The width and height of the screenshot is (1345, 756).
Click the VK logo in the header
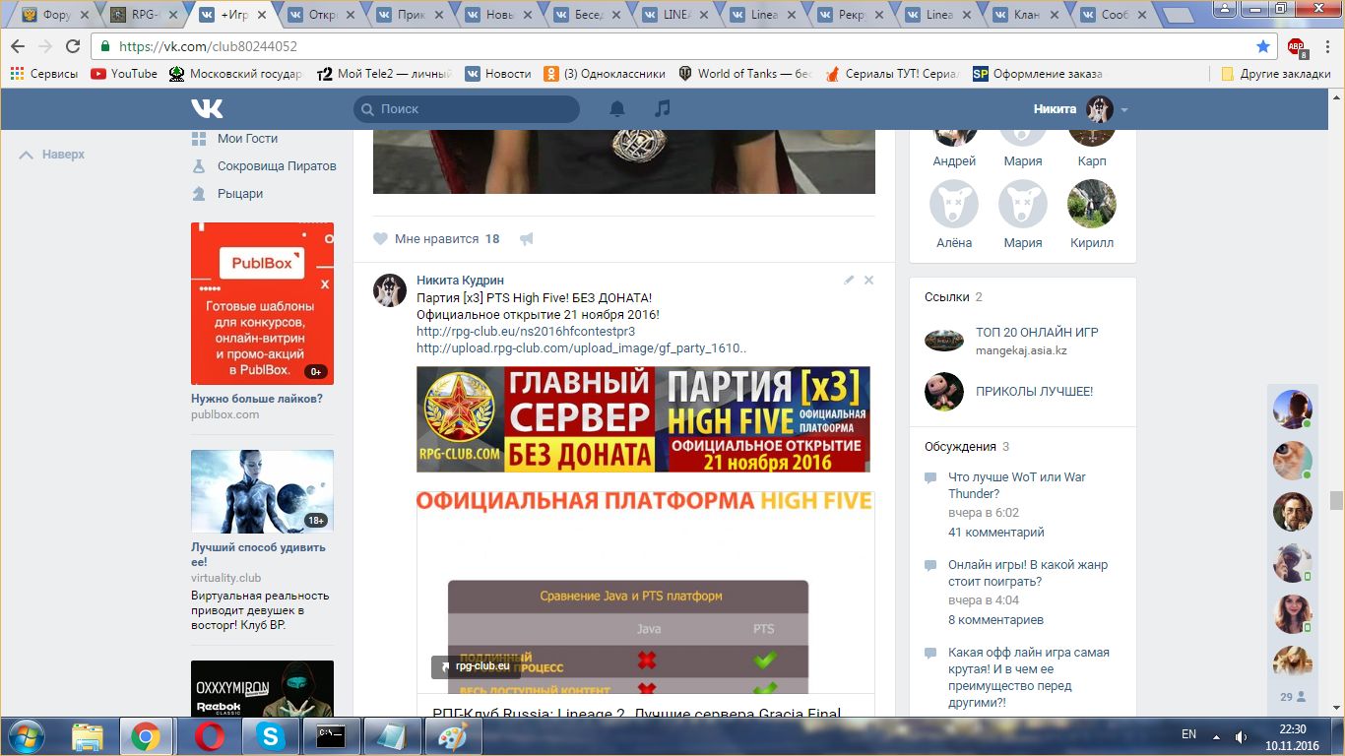pyautogui.click(x=207, y=108)
